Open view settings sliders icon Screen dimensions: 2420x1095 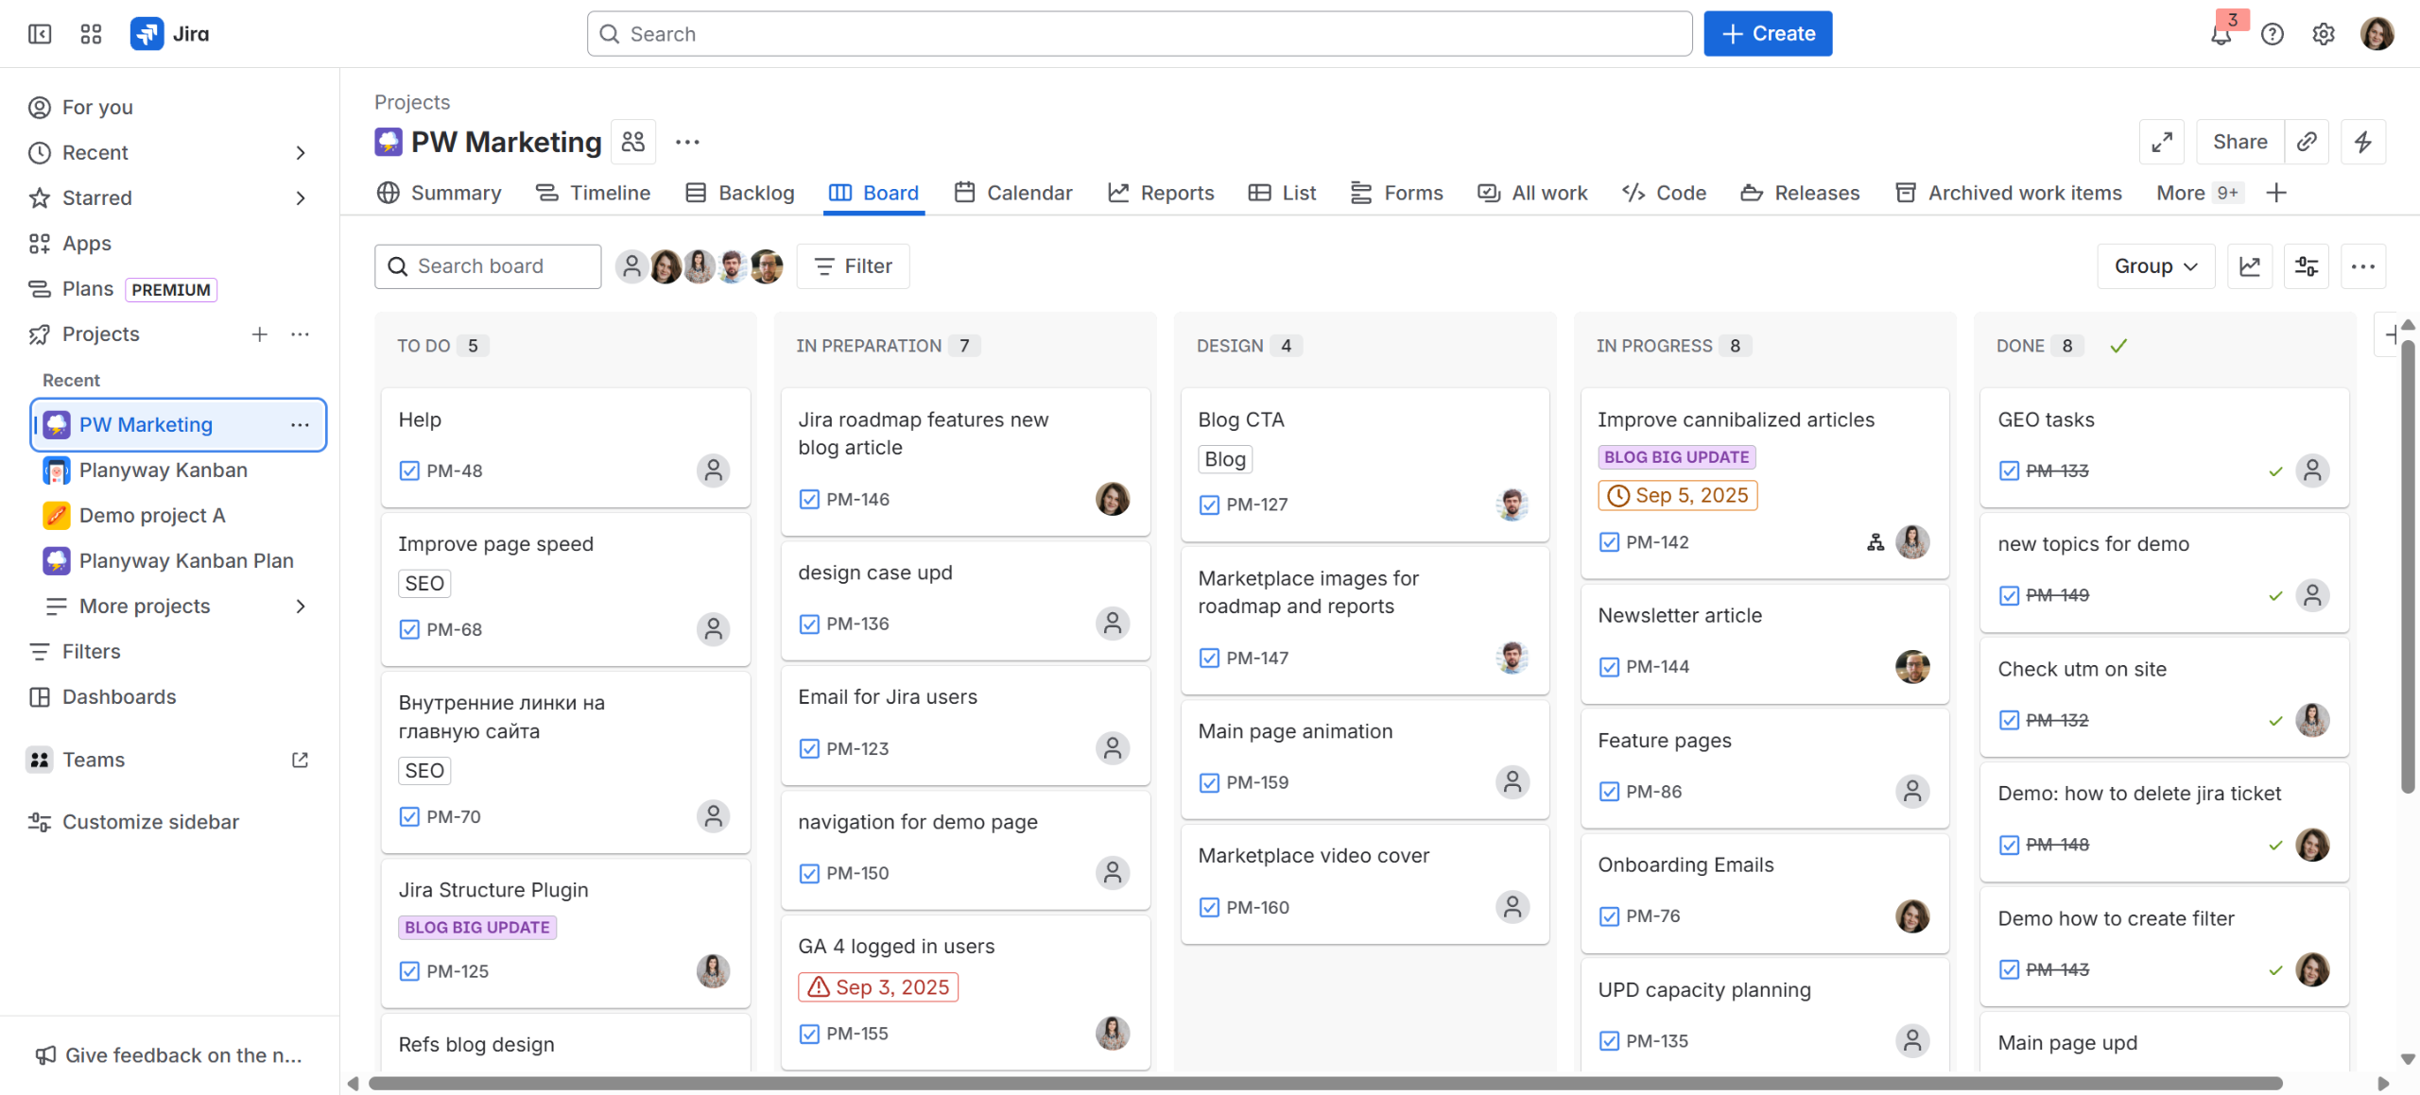2306,266
